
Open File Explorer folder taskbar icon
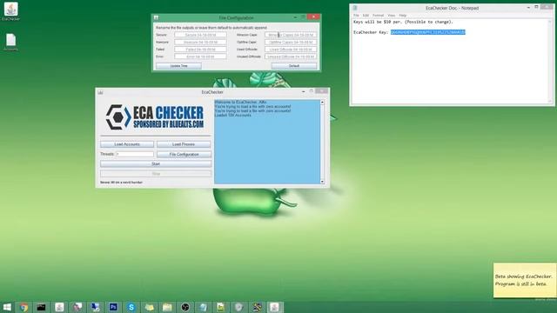(167, 307)
